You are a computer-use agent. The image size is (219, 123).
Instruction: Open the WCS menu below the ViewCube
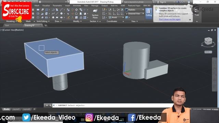point(208,52)
